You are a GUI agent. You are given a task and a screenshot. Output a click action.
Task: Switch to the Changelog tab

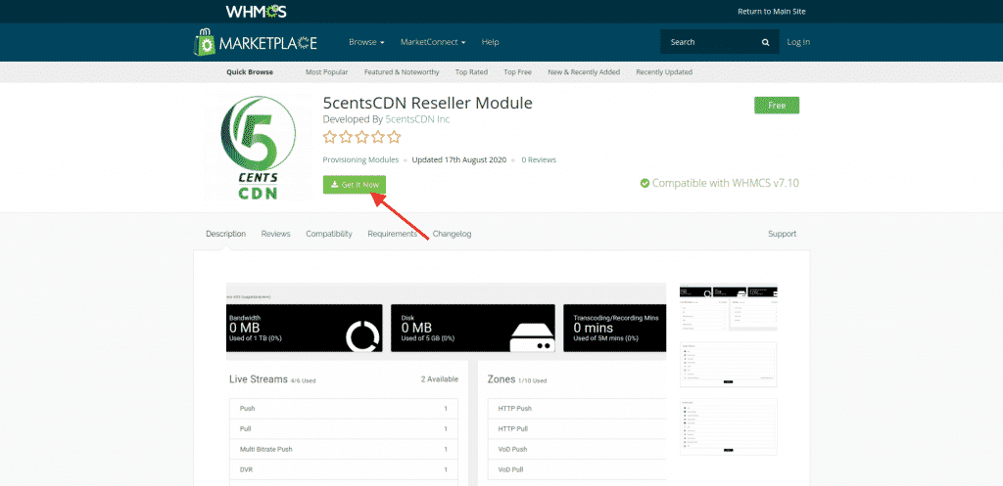click(452, 234)
